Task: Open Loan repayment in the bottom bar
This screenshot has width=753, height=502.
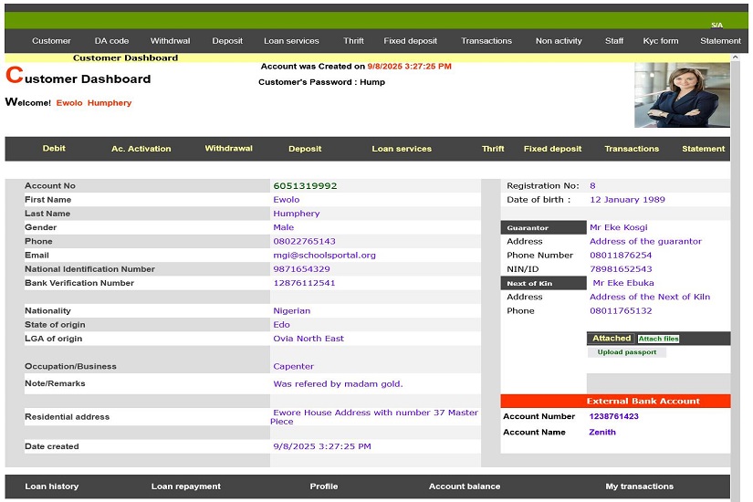Action: 186,486
